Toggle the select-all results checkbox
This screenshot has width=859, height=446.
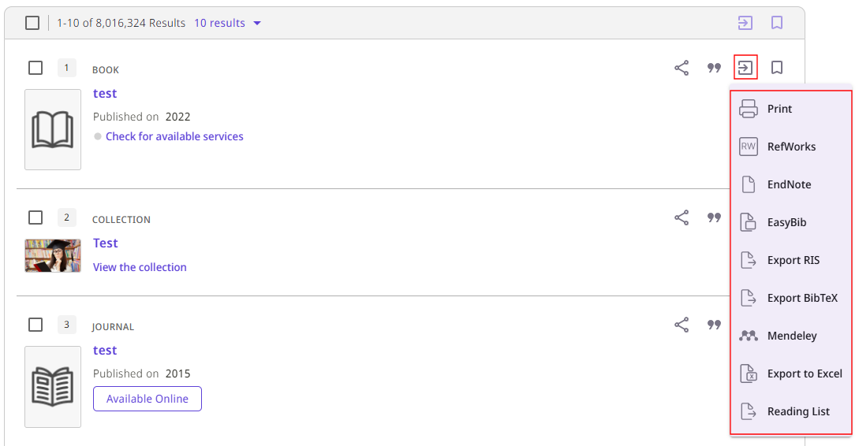click(32, 23)
